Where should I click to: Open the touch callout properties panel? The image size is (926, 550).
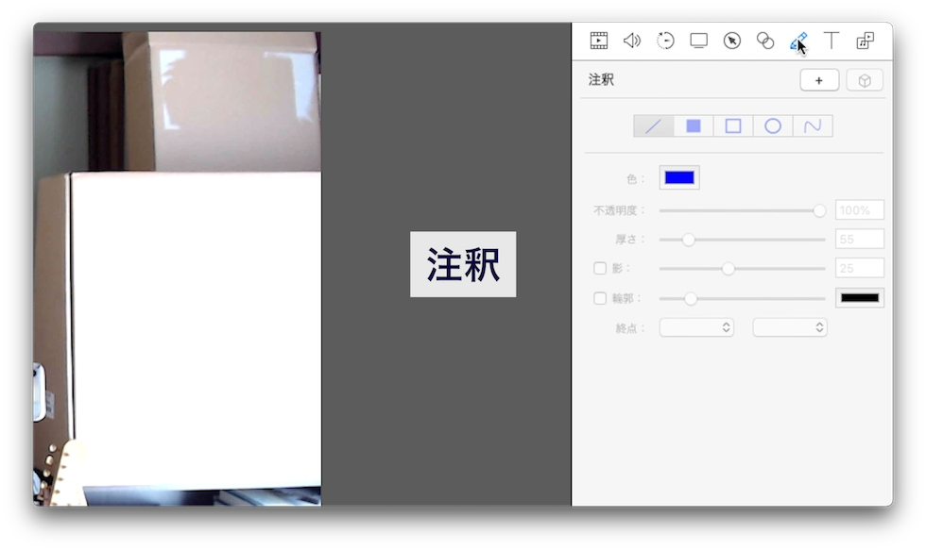(765, 41)
